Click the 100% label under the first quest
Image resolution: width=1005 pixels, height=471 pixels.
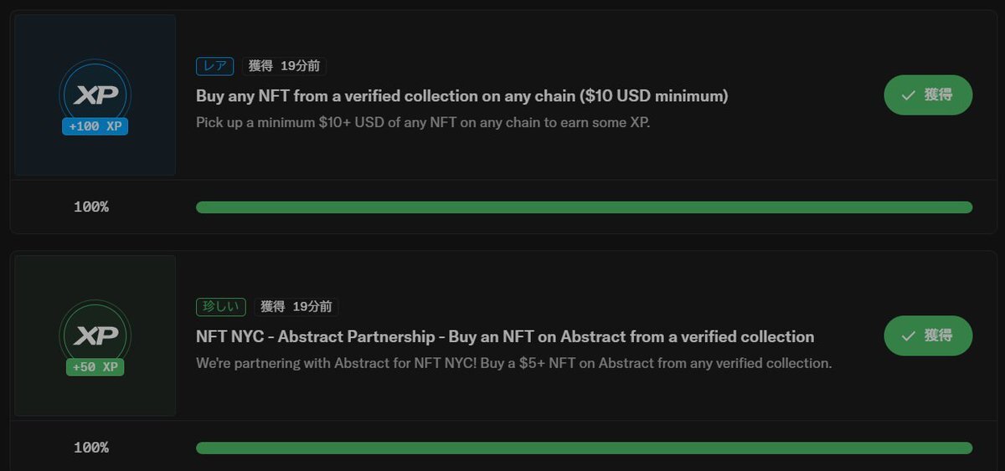coord(91,207)
